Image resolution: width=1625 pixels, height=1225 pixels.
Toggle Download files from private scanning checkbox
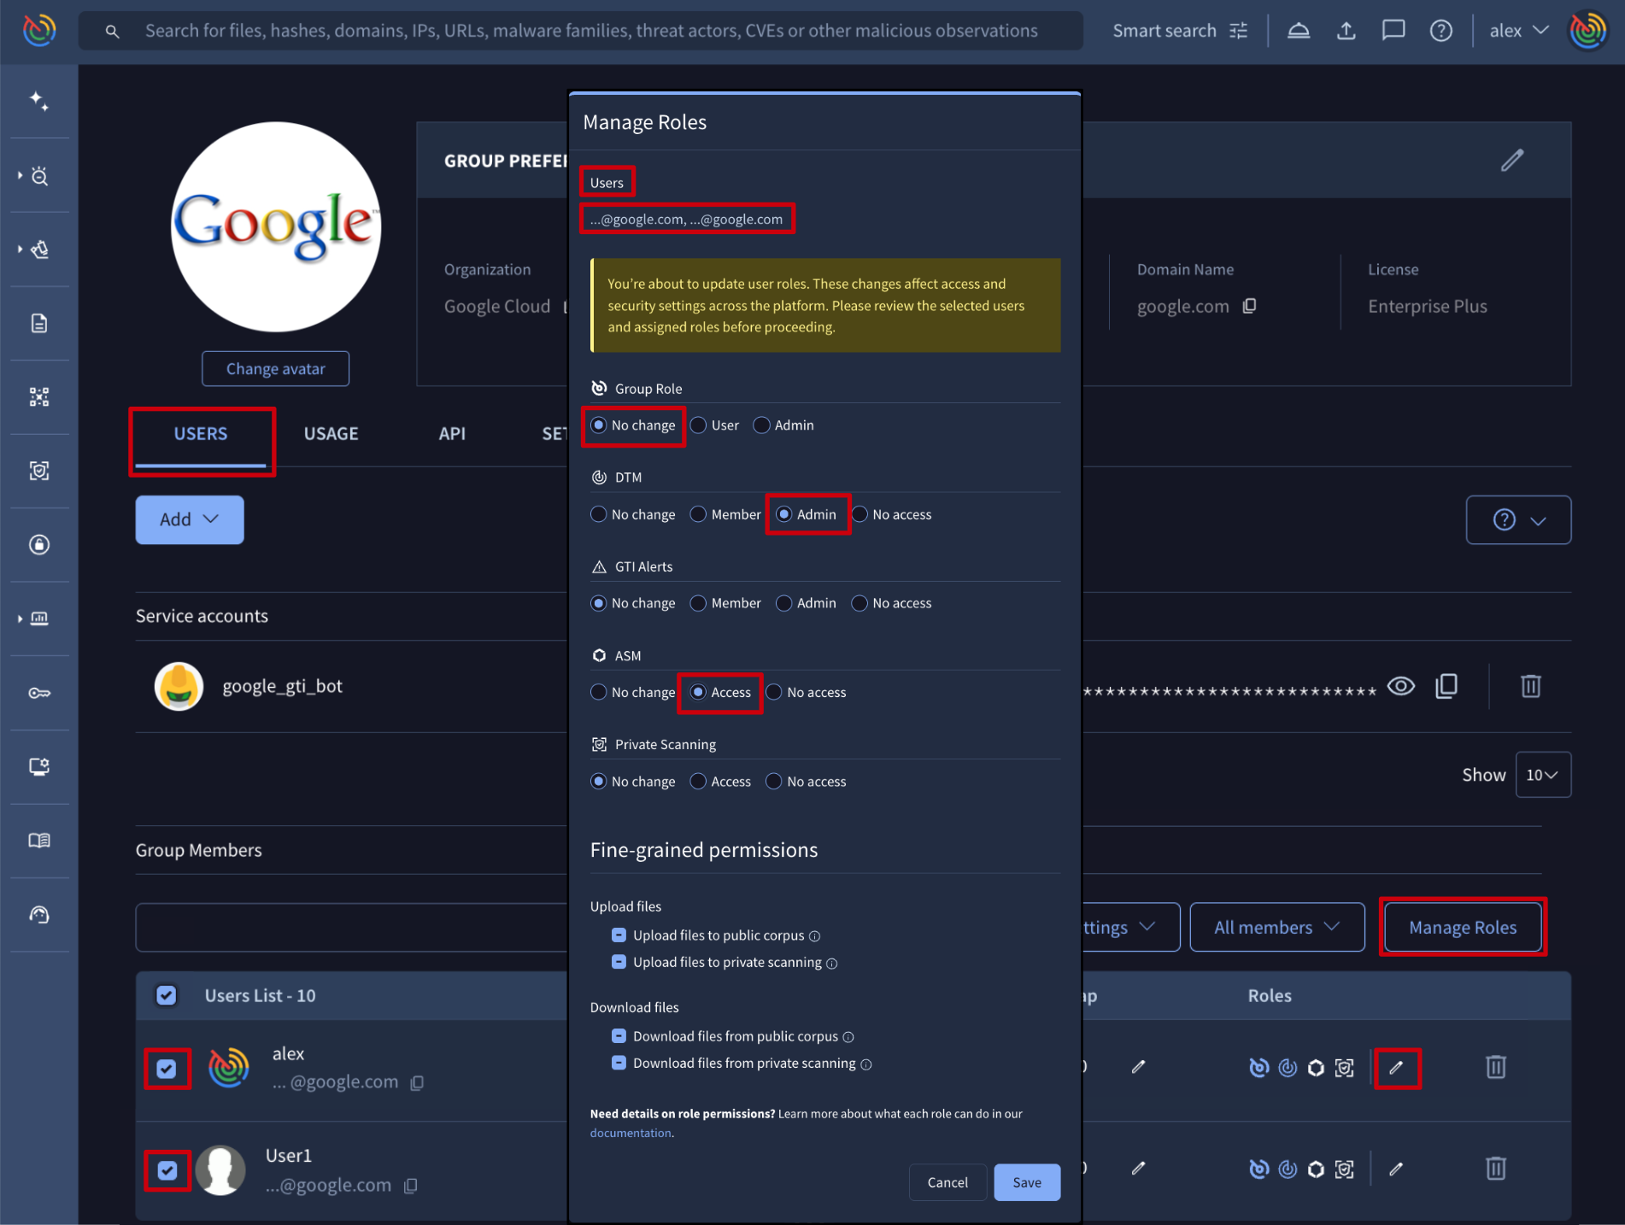(x=619, y=1063)
